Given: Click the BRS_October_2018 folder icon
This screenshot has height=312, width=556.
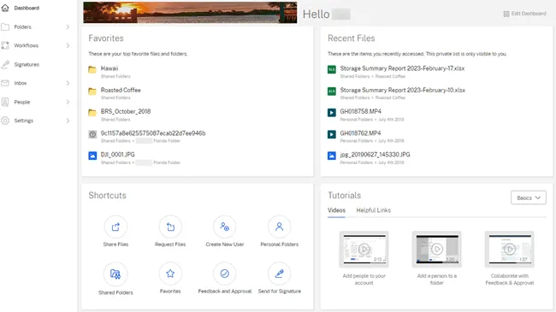Looking at the screenshot, I should (92, 113).
